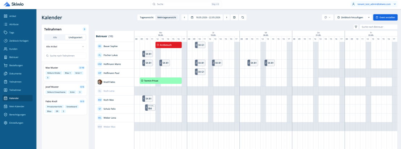Click the BS avatar for Bauer Sophie
Screen dimensions: 401x149
click(100, 46)
